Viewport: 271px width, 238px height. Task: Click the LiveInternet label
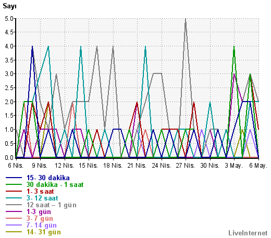pos(248,233)
